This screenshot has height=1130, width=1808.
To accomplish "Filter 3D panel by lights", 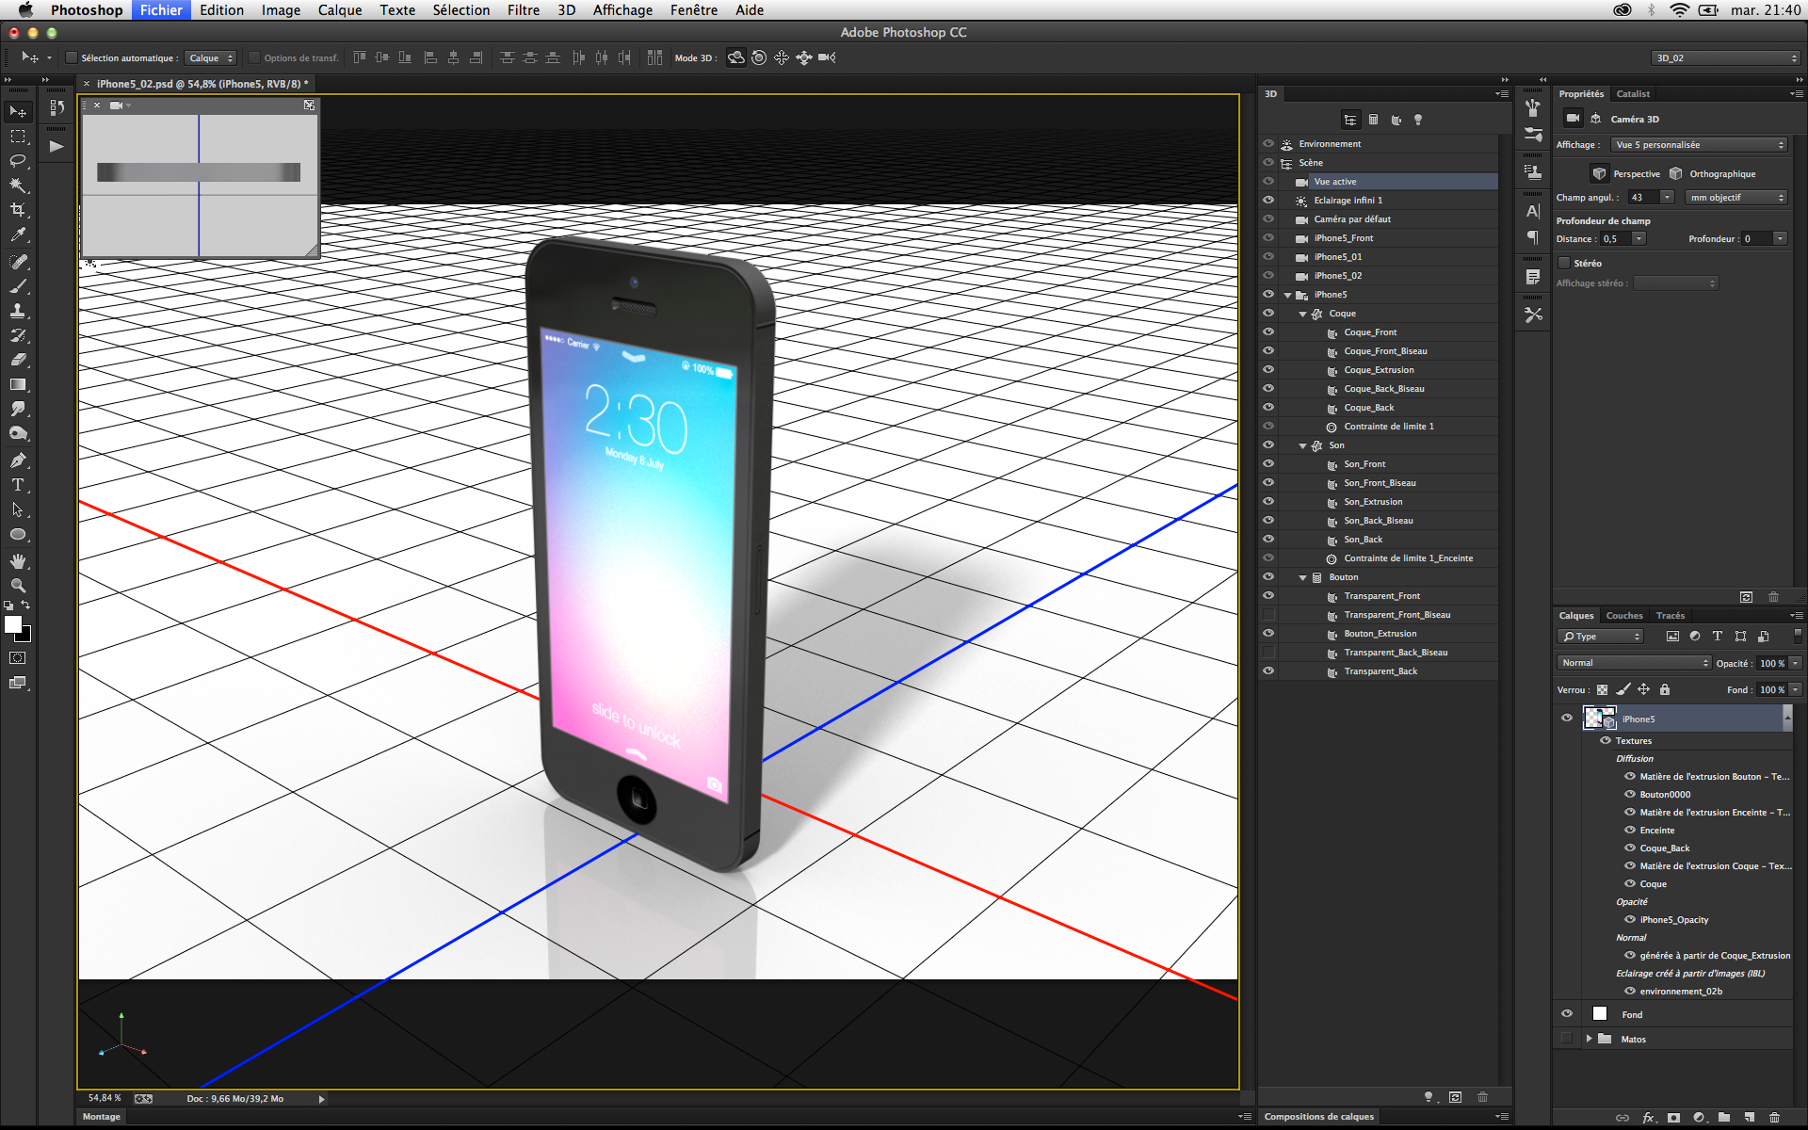I will coord(1418,120).
